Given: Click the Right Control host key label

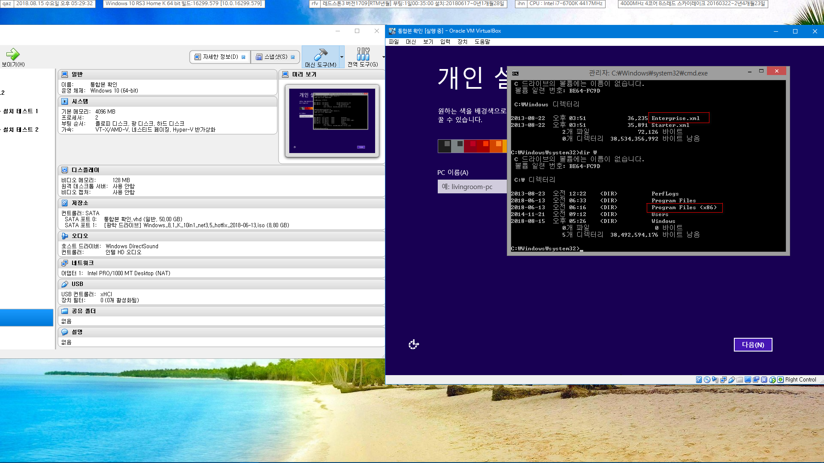Looking at the screenshot, I should click(801, 380).
